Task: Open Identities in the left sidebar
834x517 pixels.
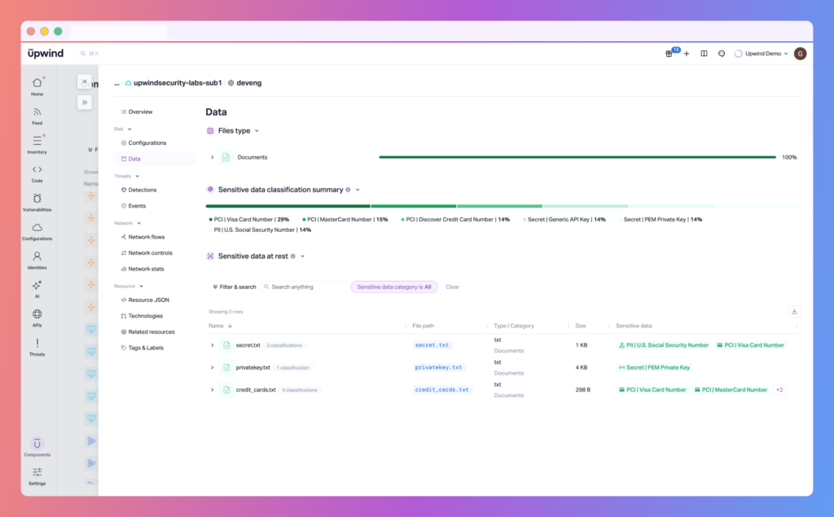Action: coord(37,256)
